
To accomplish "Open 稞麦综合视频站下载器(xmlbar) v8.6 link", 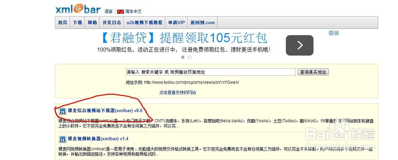I will [105, 111].
